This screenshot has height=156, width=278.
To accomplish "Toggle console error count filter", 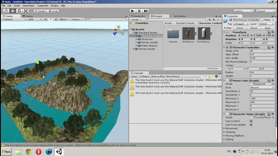I will click(x=218, y=76).
